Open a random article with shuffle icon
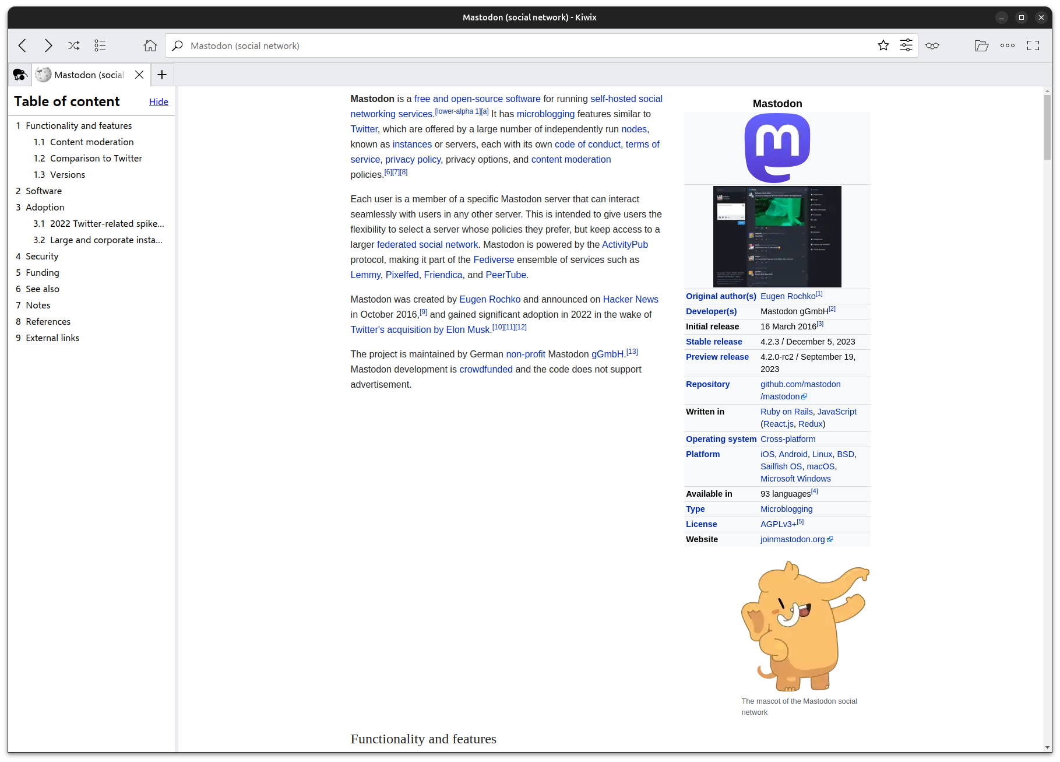The height and width of the screenshot is (762, 1060). coord(74,45)
